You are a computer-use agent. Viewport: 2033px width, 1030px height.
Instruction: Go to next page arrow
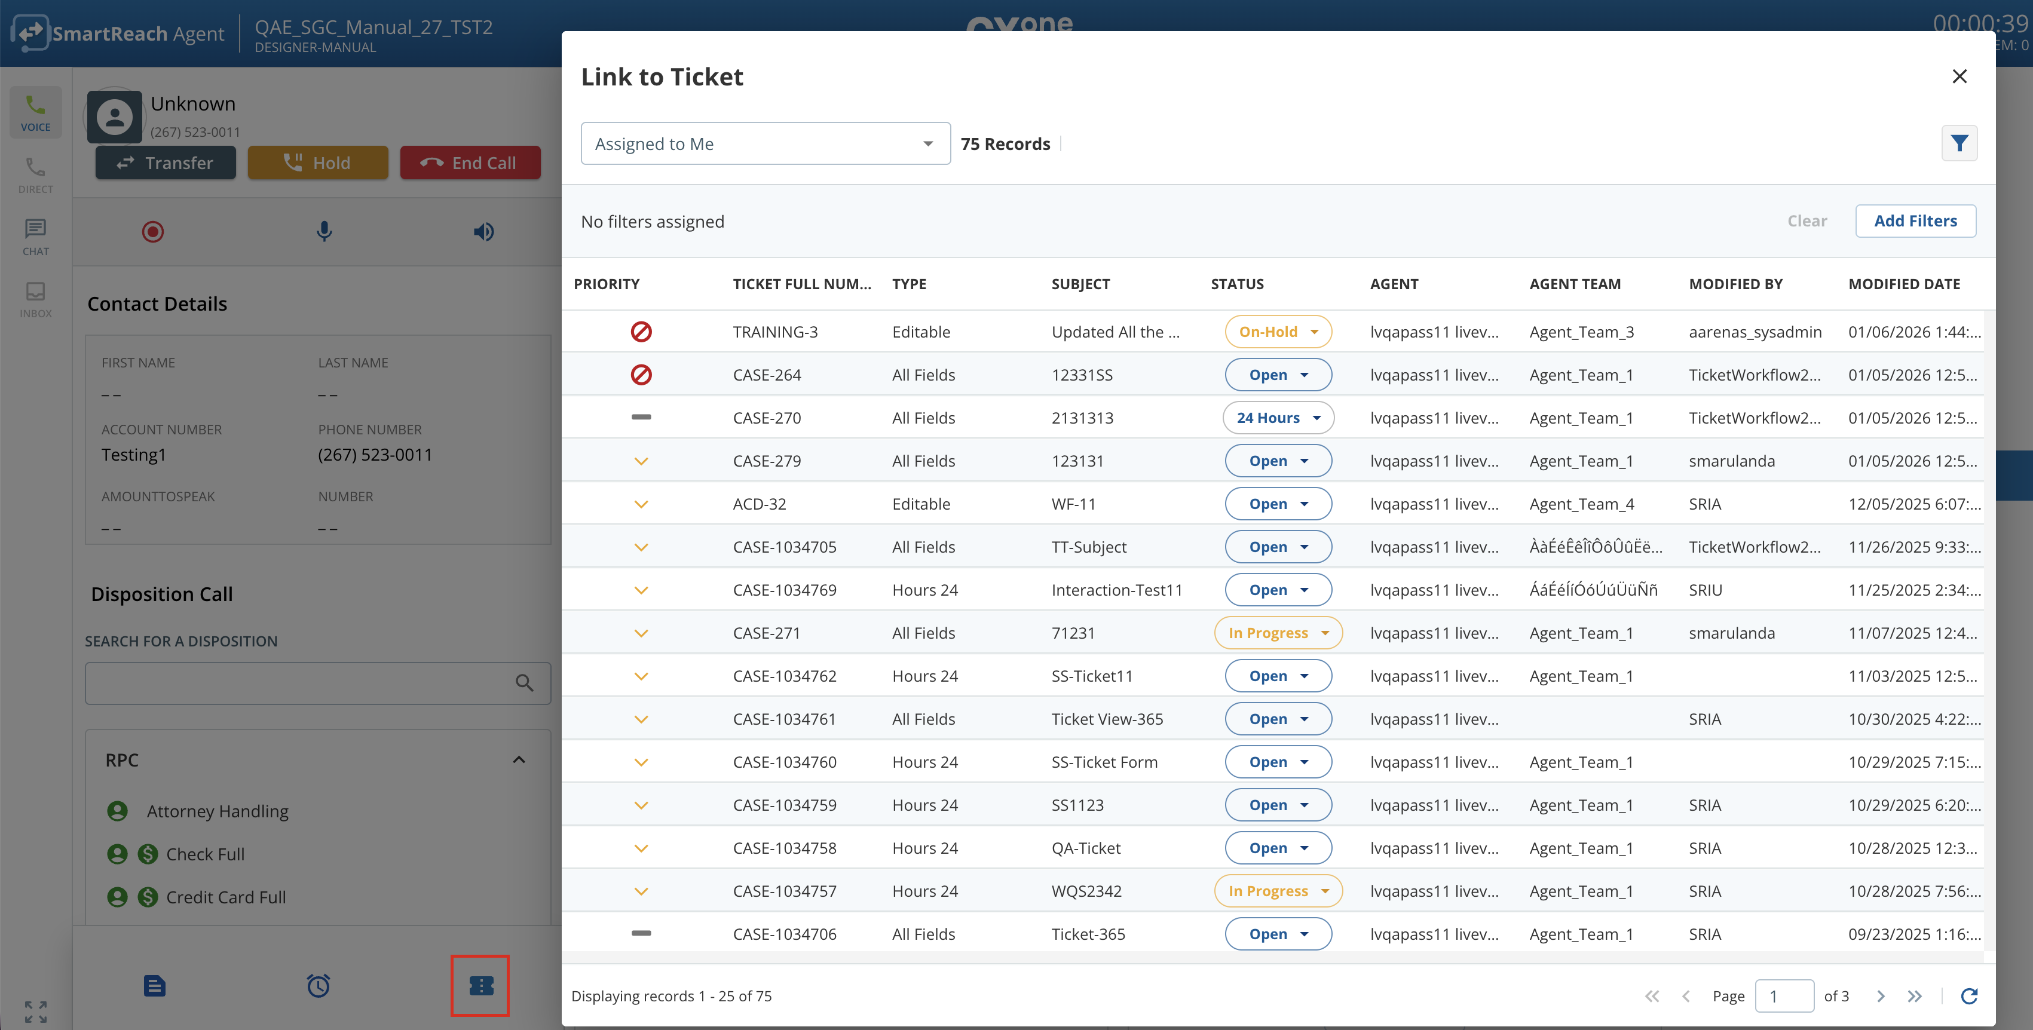click(1880, 995)
